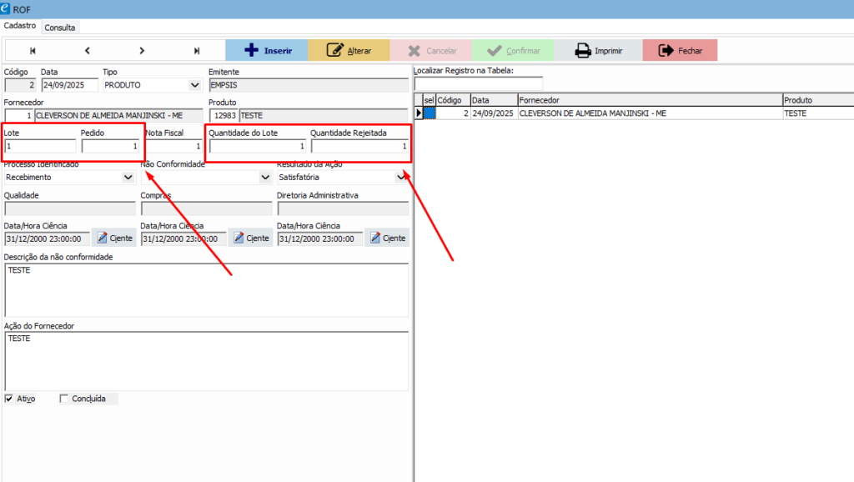Jump to last record arrow
This screenshot has width=854, height=482.
click(x=197, y=51)
